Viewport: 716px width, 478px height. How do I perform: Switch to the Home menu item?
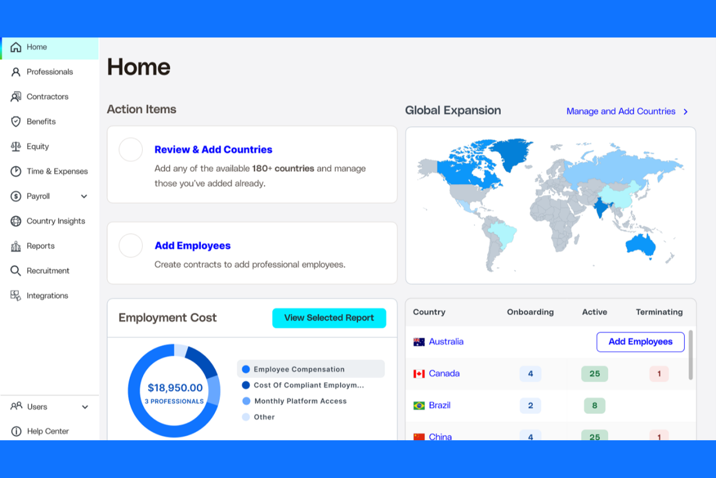point(36,47)
